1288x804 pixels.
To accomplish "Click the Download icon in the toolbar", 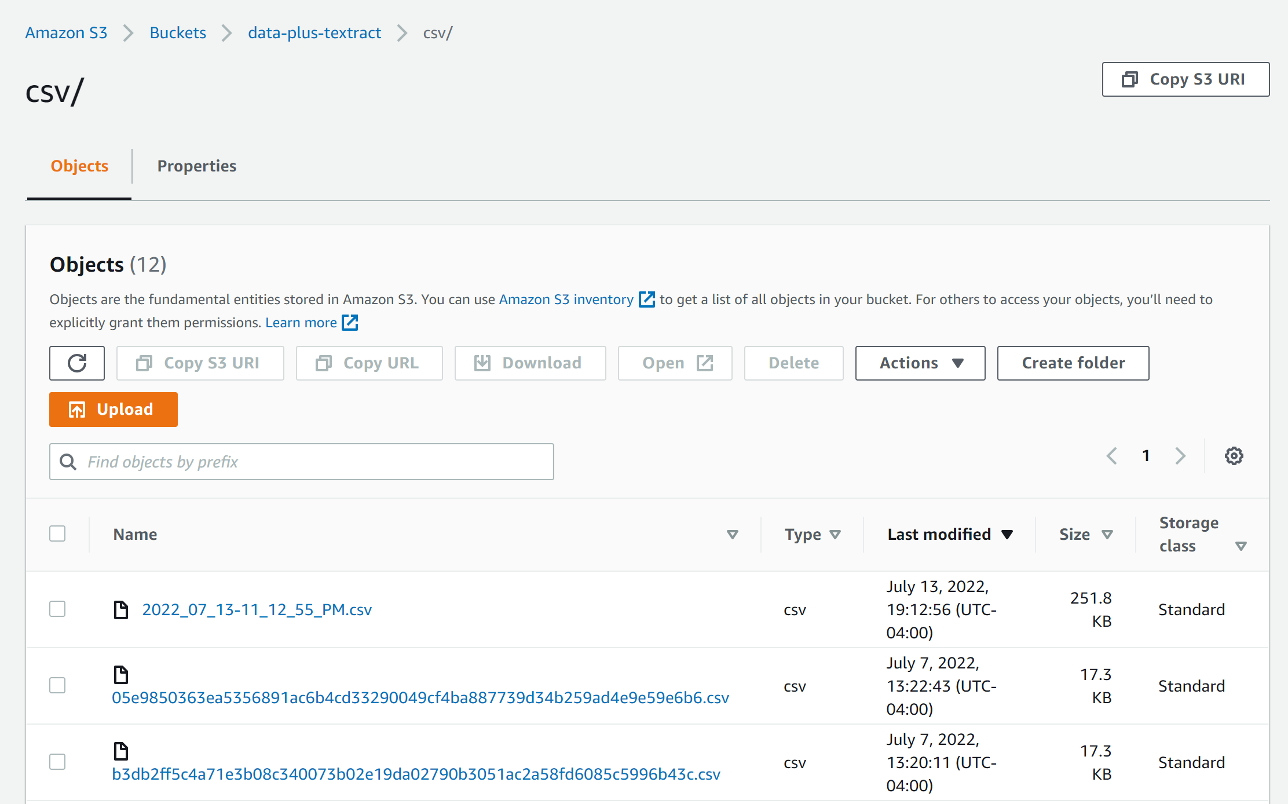I will [x=482, y=363].
